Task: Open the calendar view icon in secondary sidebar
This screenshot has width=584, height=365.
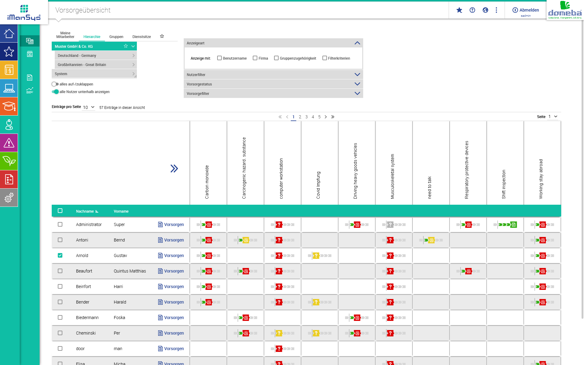Action: tap(30, 54)
